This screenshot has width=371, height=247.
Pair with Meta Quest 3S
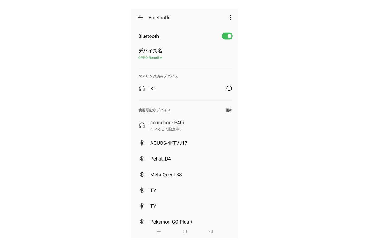tap(185, 174)
